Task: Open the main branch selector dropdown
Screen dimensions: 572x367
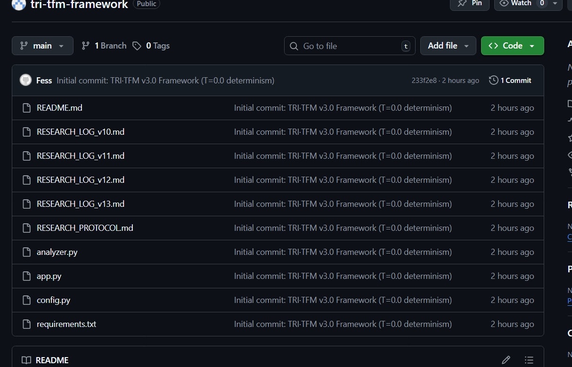Action: (42, 45)
